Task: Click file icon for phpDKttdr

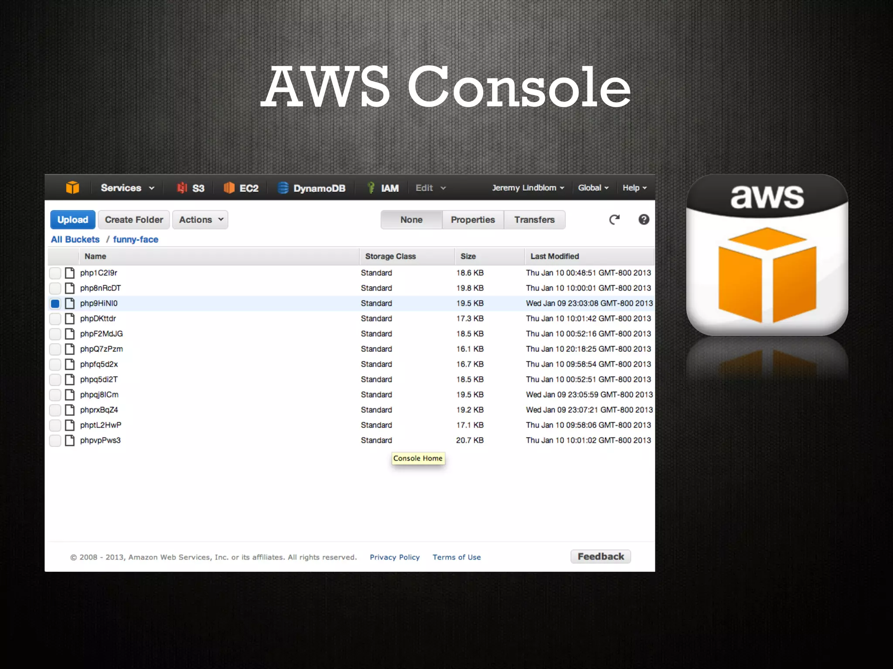Action: pos(70,319)
